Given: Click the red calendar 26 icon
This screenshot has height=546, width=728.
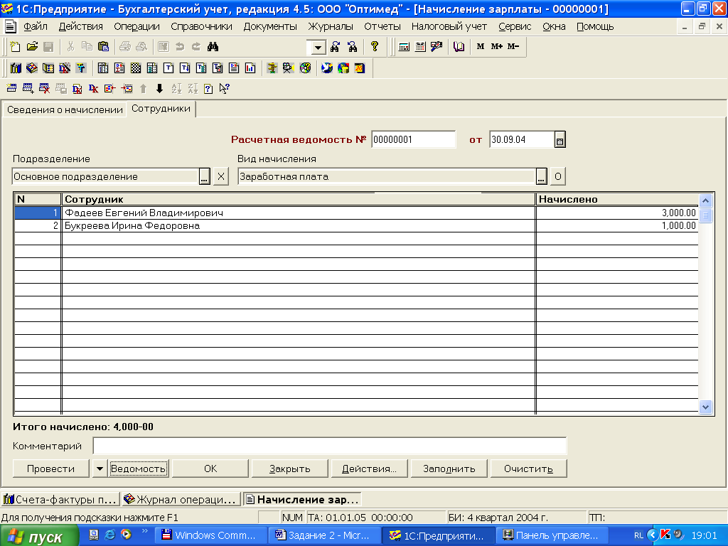Looking at the screenshot, I should click(x=360, y=68).
